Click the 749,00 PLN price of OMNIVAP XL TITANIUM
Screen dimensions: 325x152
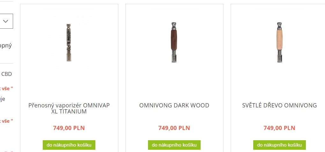[x=69, y=128]
